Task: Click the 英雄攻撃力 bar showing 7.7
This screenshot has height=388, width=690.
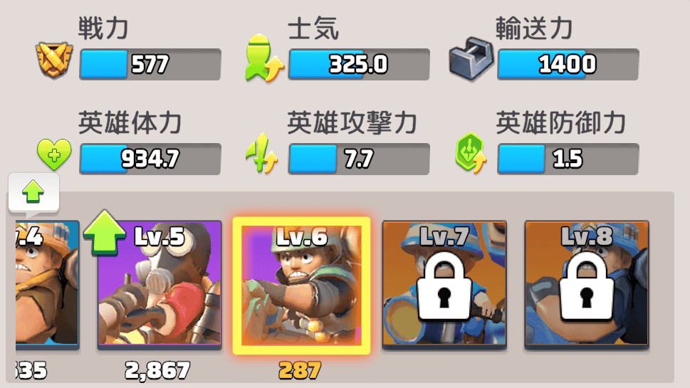Action: tap(359, 159)
